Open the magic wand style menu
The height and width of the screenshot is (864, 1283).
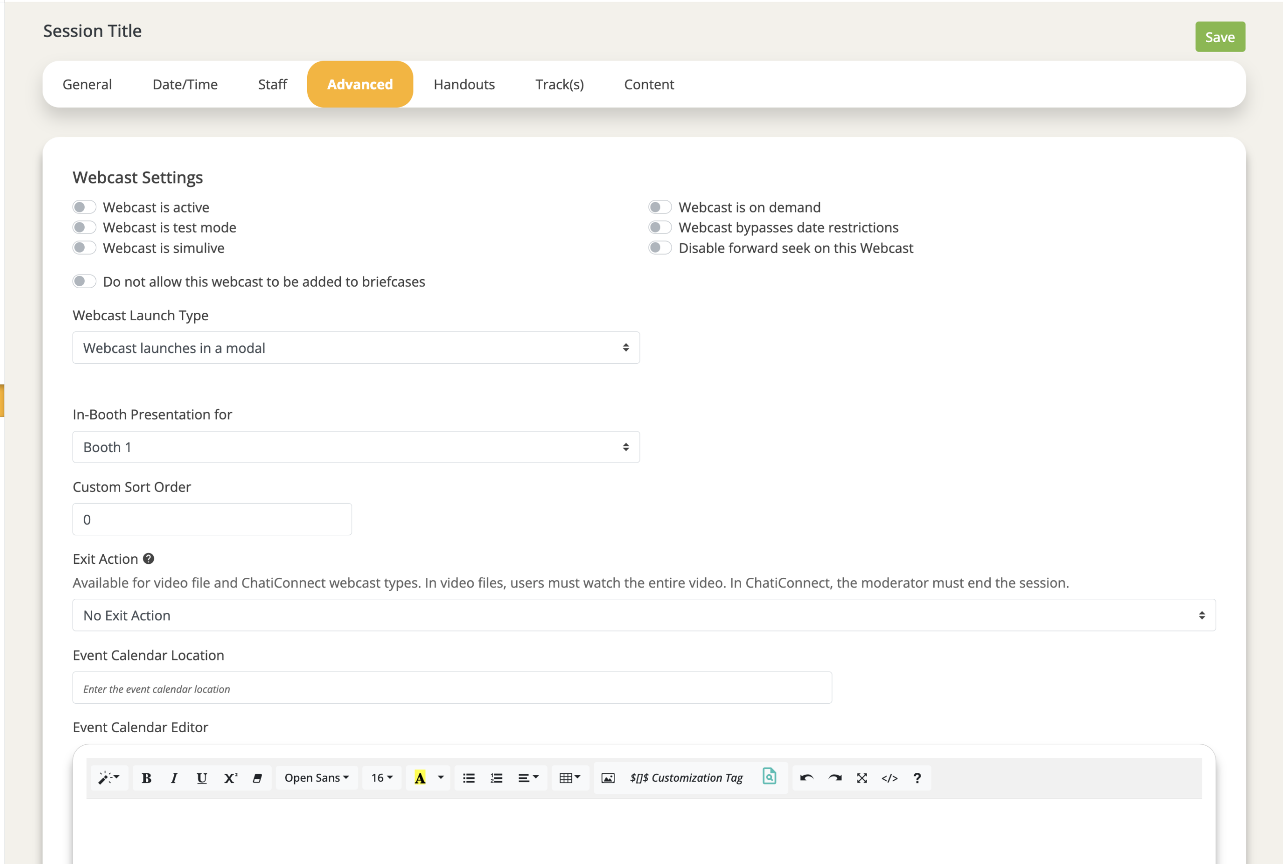coord(109,777)
